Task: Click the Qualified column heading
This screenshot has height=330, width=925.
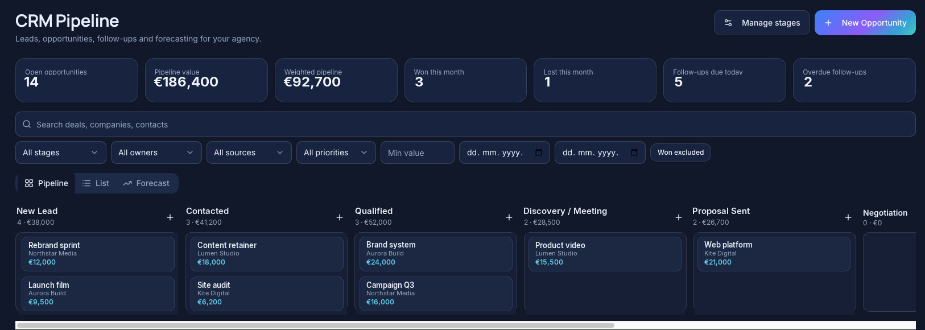Action: pos(374,211)
